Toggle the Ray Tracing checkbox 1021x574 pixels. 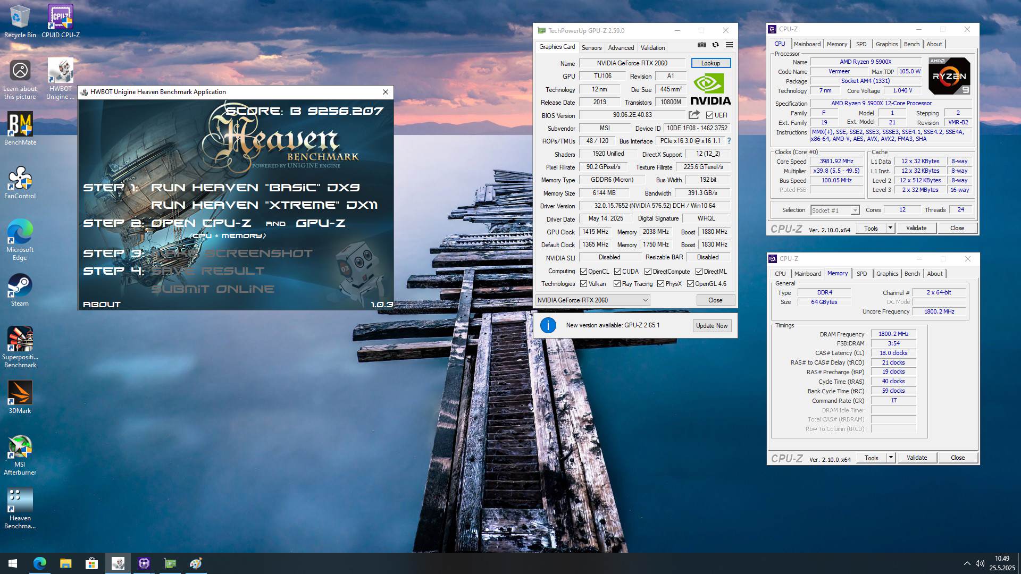click(x=617, y=284)
